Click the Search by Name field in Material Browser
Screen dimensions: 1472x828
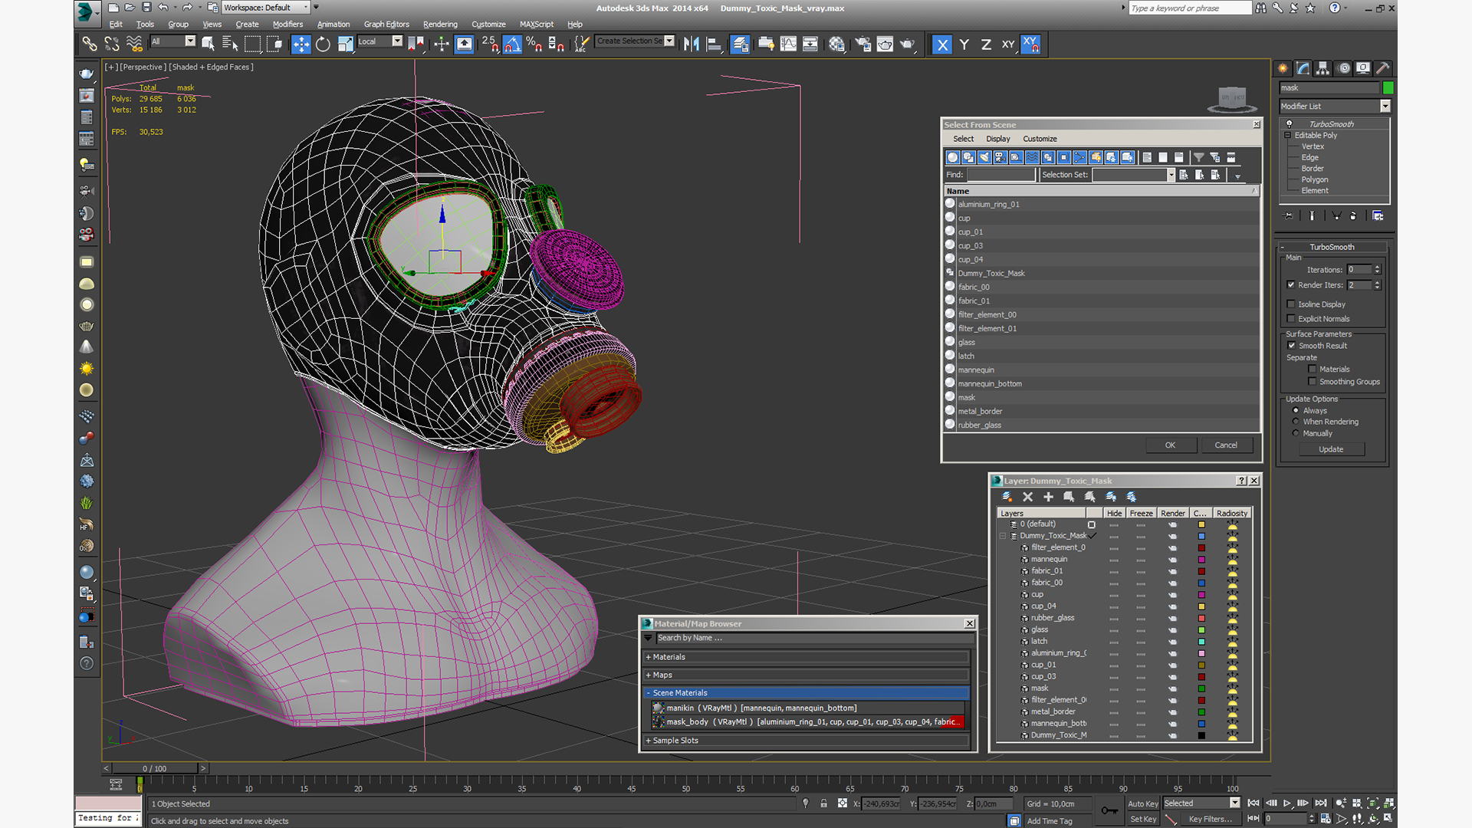click(814, 638)
